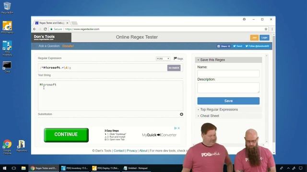Viewport: 307px width, 172px height.
Task: Switch to PDQ Inventory taskbar window
Action: (x=75, y=168)
